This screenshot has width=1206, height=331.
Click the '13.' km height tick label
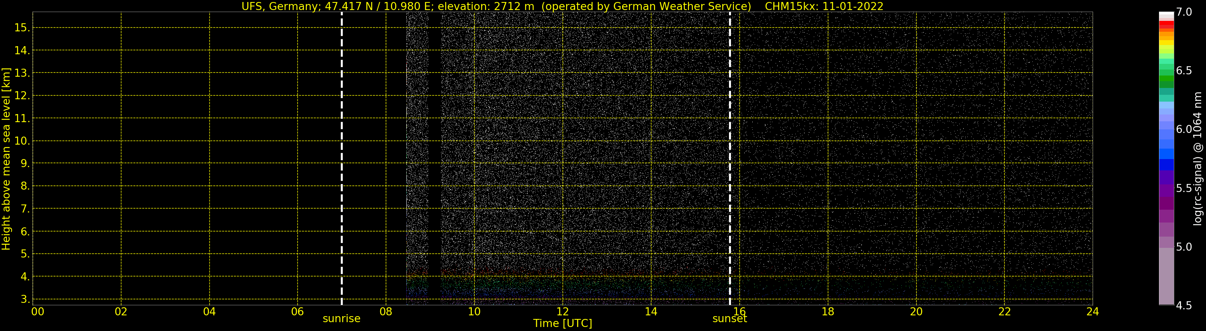click(x=22, y=73)
